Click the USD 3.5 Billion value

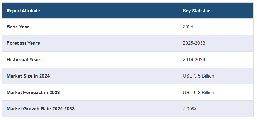198,76
